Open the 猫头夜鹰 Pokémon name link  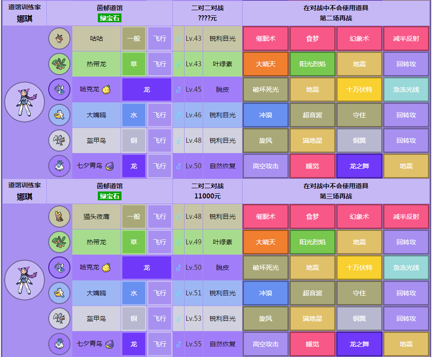click(x=96, y=217)
